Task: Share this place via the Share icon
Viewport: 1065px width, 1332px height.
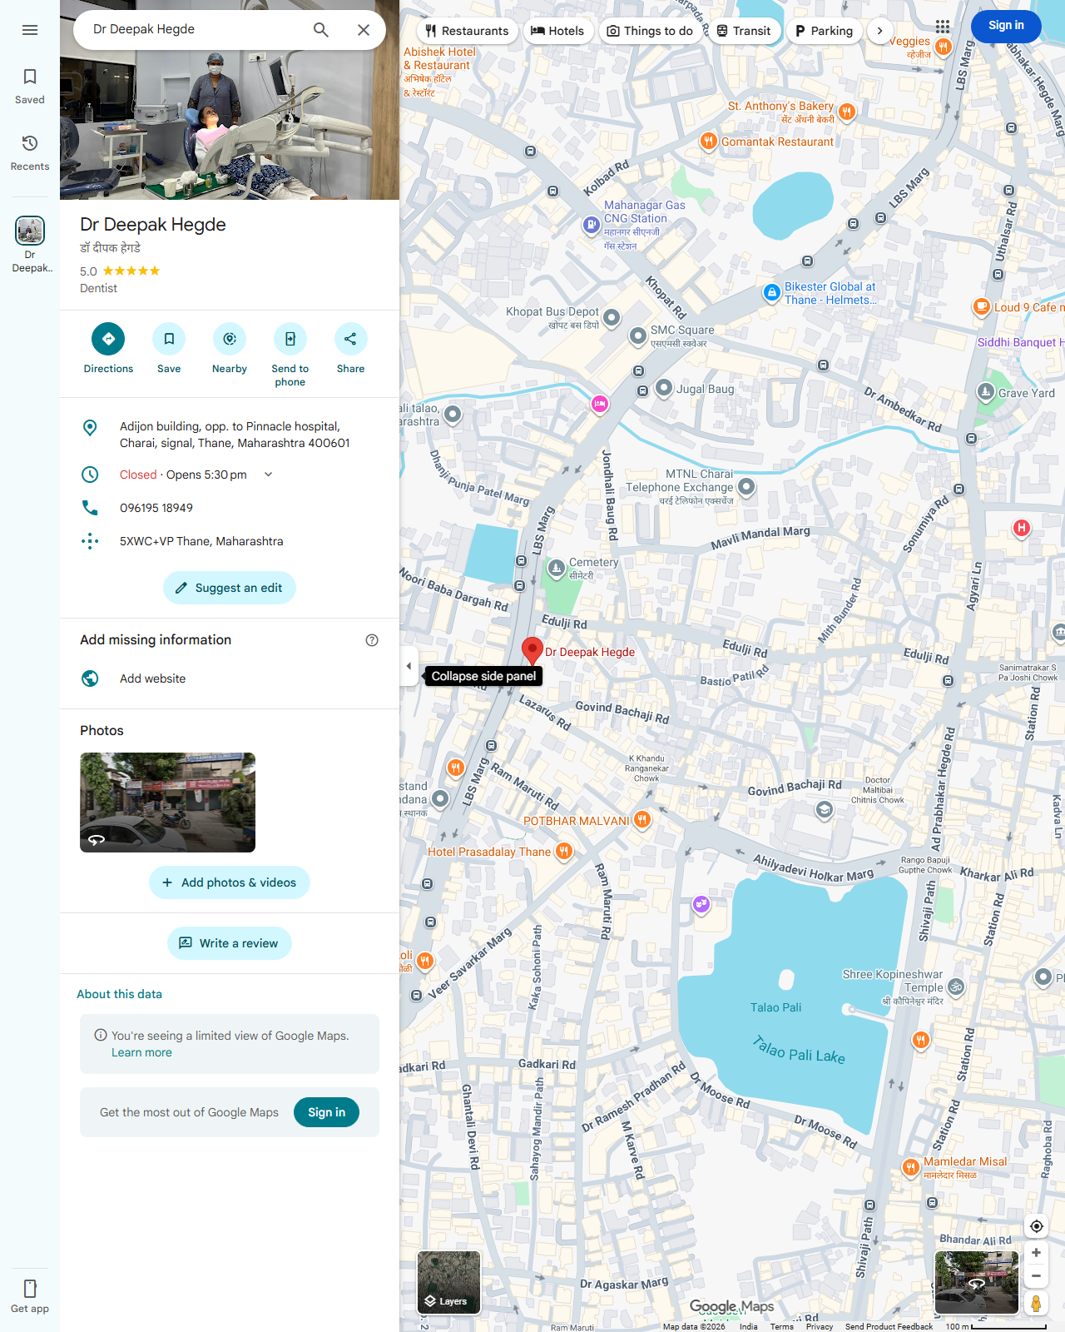Action: coord(351,339)
